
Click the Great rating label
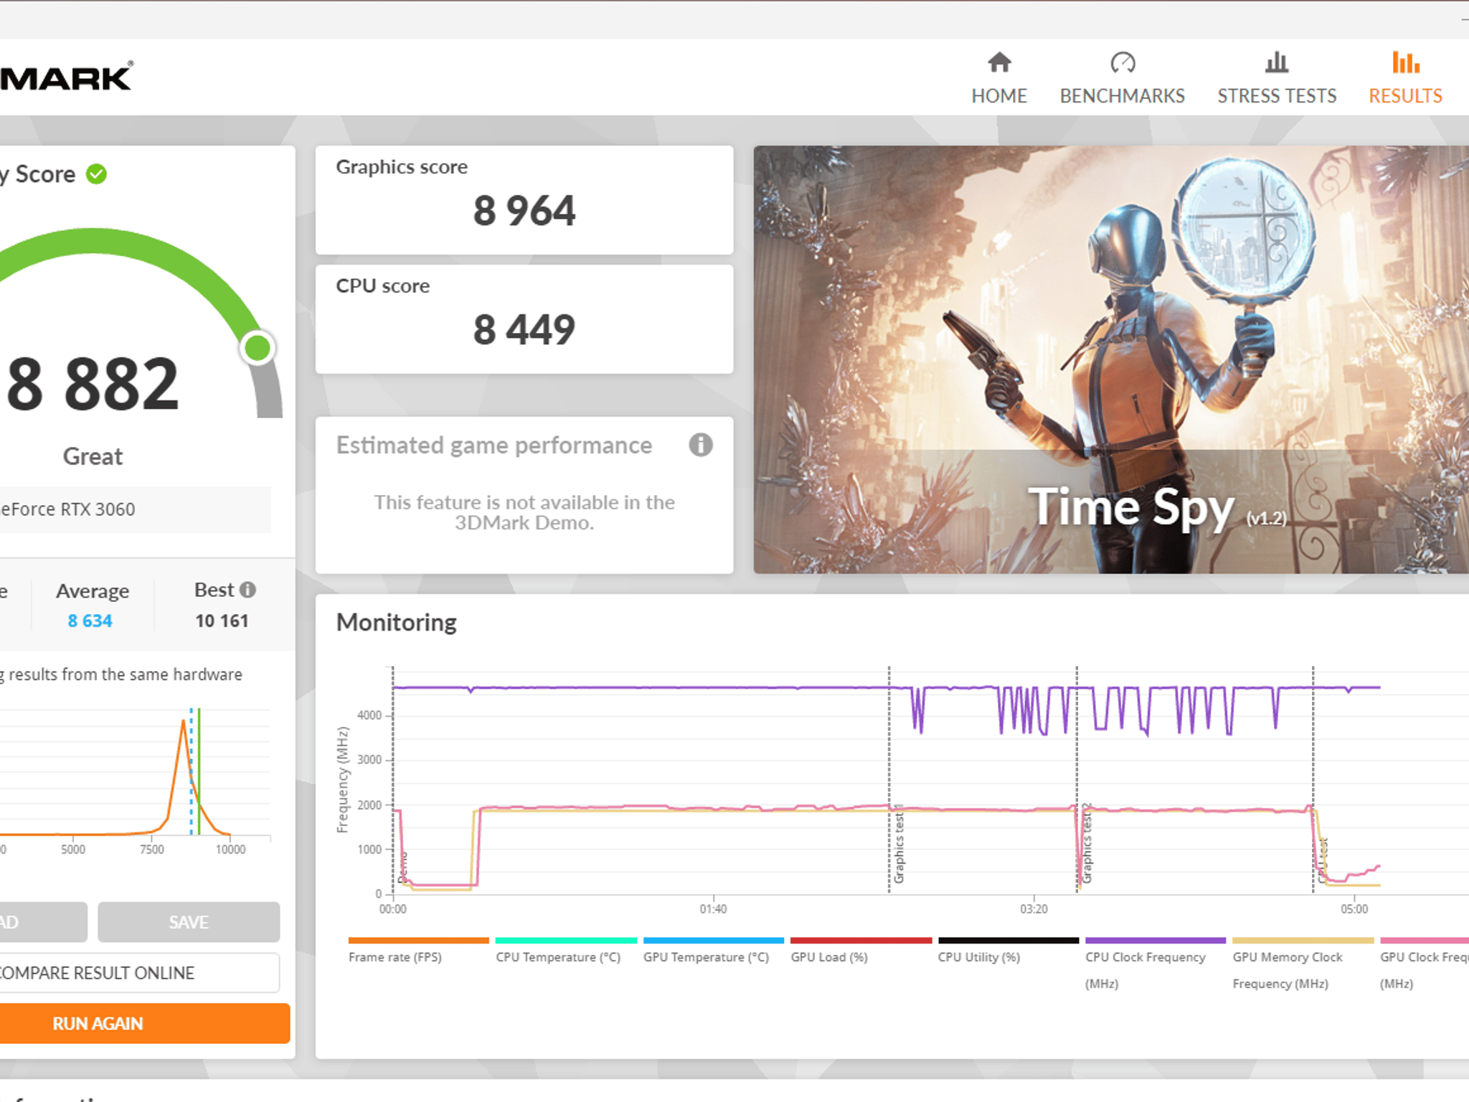pos(93,456)
